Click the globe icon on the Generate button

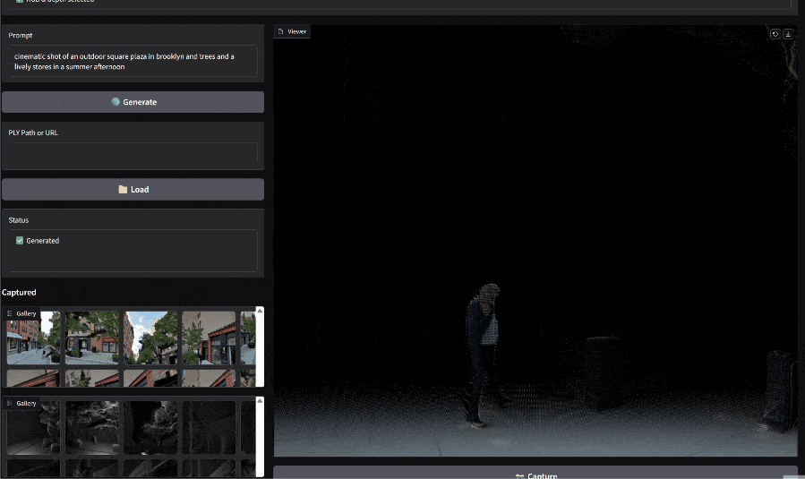click(x=116, y=102)
